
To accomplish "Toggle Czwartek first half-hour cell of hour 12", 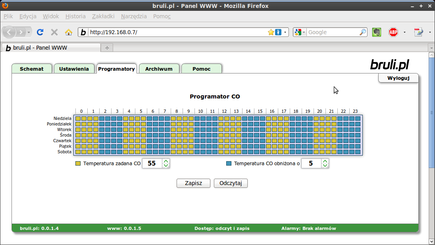I will pyautogui.click(x=221, y=141).
